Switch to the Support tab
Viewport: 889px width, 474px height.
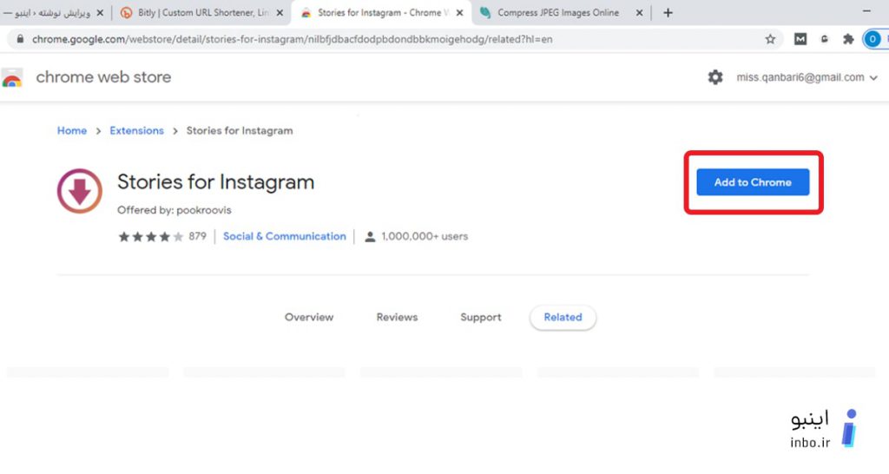pyautogui.click(x=481, y=317)
